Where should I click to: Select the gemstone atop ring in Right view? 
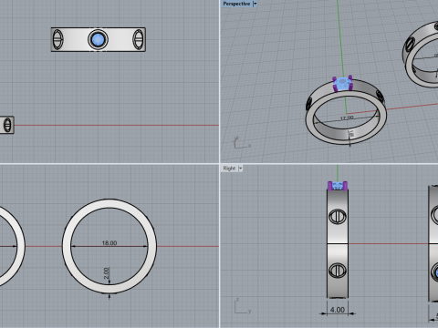click(x=338, y=185)
